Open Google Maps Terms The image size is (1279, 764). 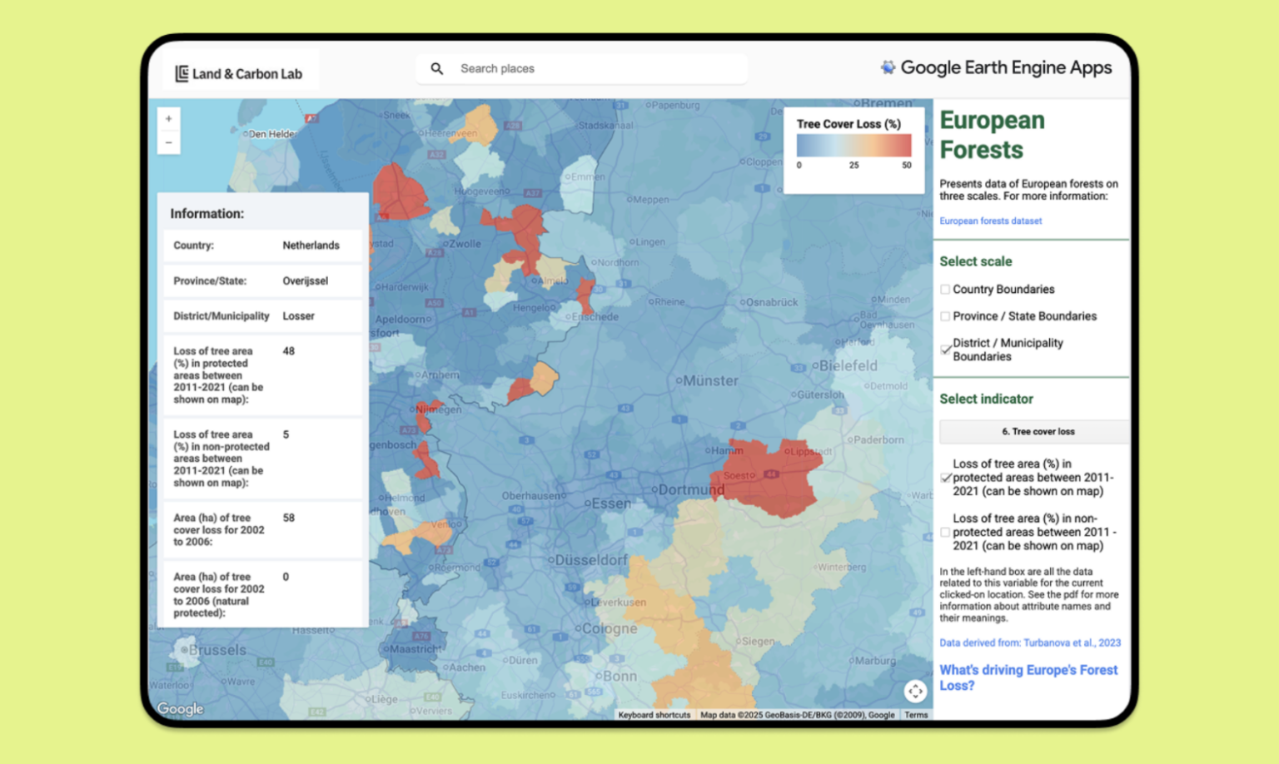(916, 714)
